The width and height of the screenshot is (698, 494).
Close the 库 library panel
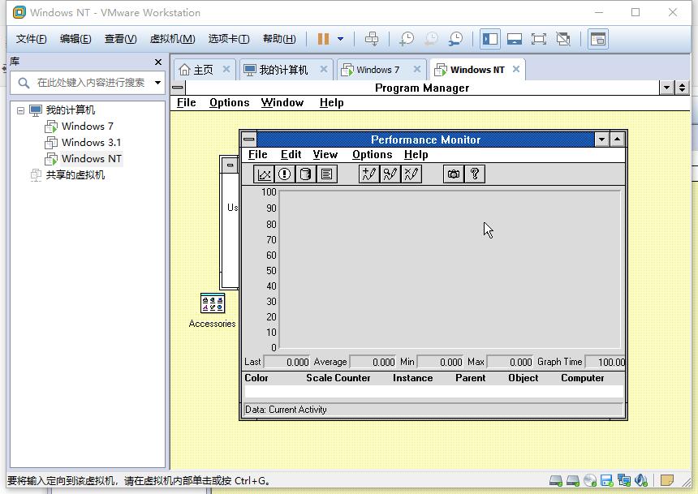pos(158,62)
